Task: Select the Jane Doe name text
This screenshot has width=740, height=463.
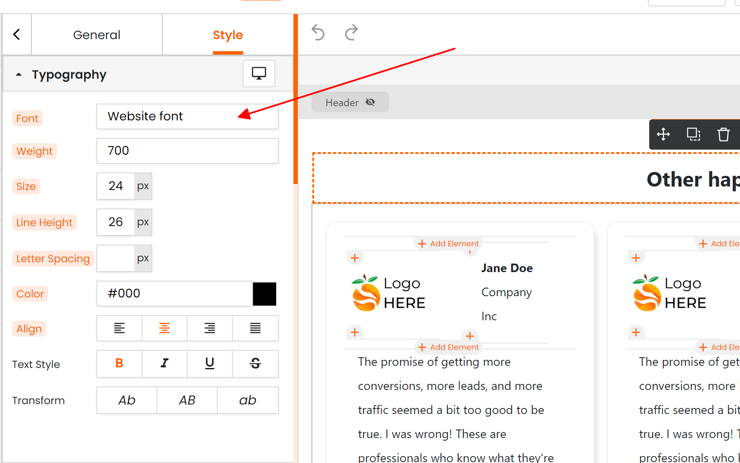Action: (507, 268)
